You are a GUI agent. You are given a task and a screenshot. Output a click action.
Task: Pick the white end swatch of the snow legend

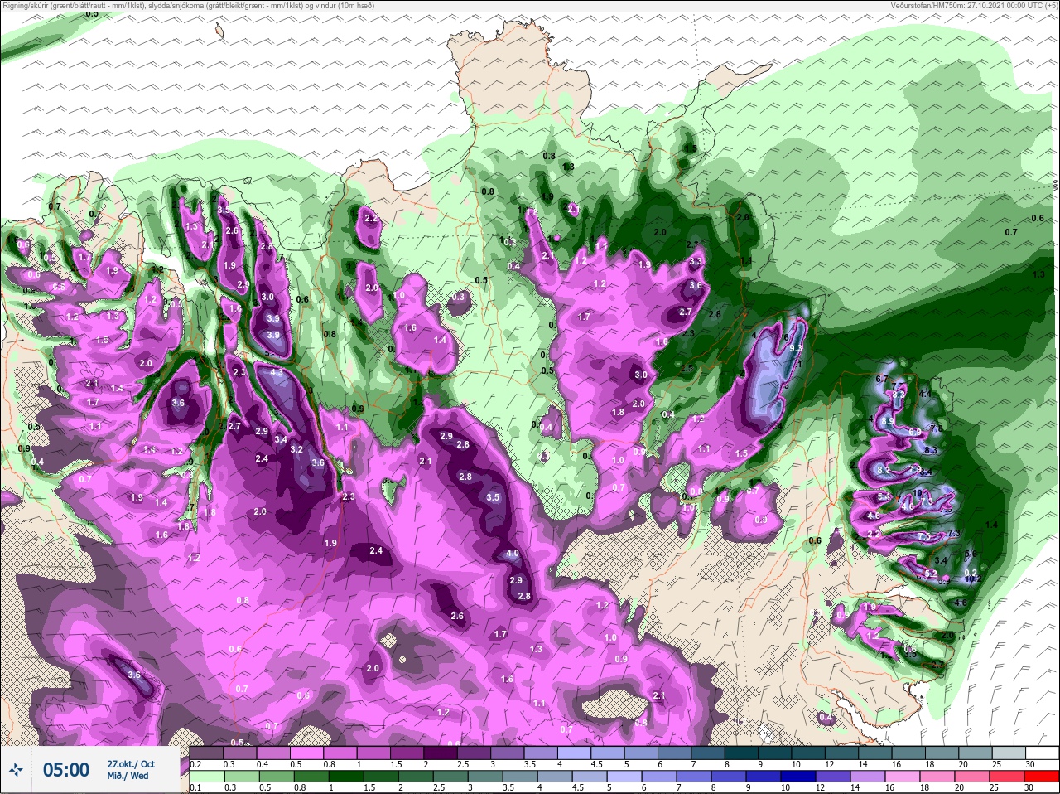(1043, 753)
